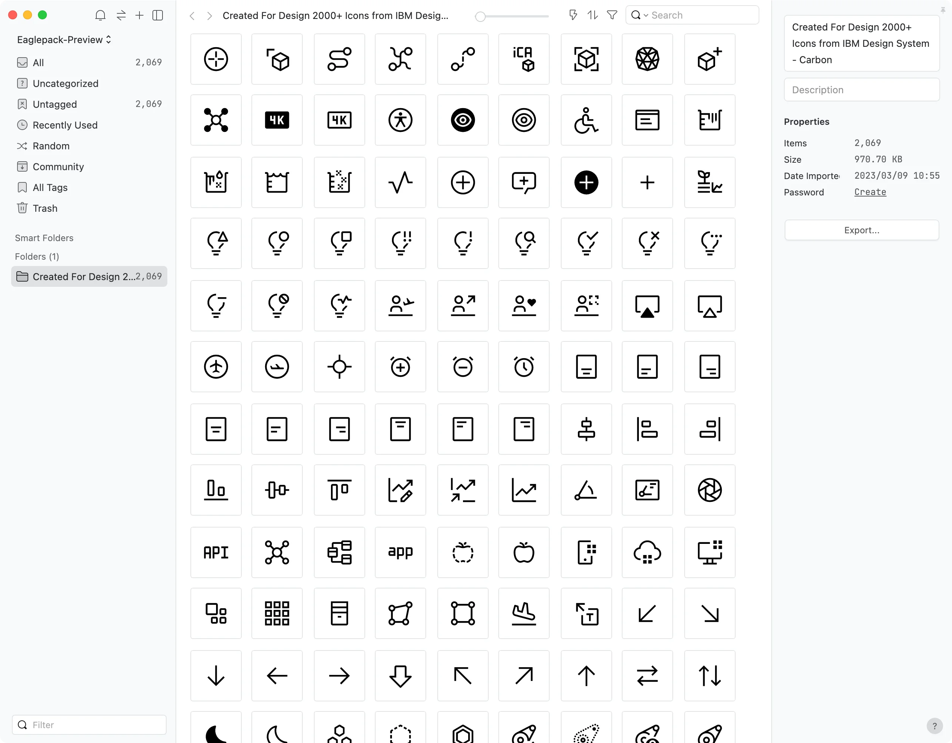Screen dimensions: 952x743
Task: Select the chart line with pencil icon
Action: point(400,490)
